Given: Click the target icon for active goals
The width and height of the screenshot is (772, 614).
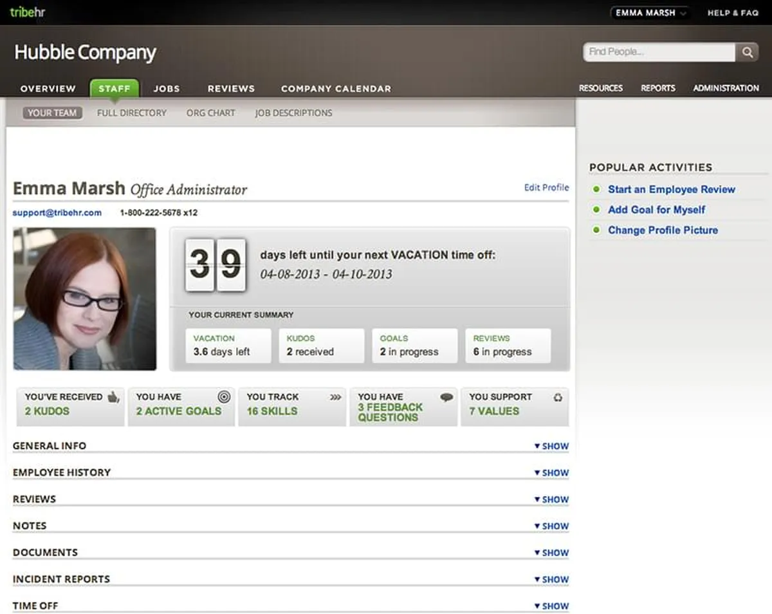Looking at the screenshot, I should click(223, 397).
